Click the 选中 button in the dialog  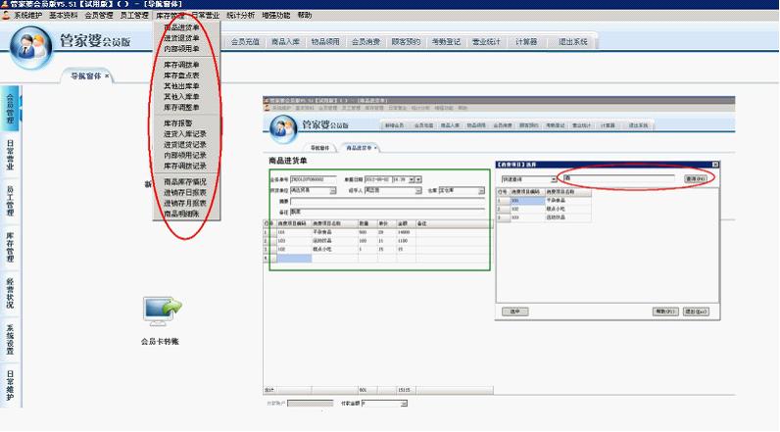[514, 312]
